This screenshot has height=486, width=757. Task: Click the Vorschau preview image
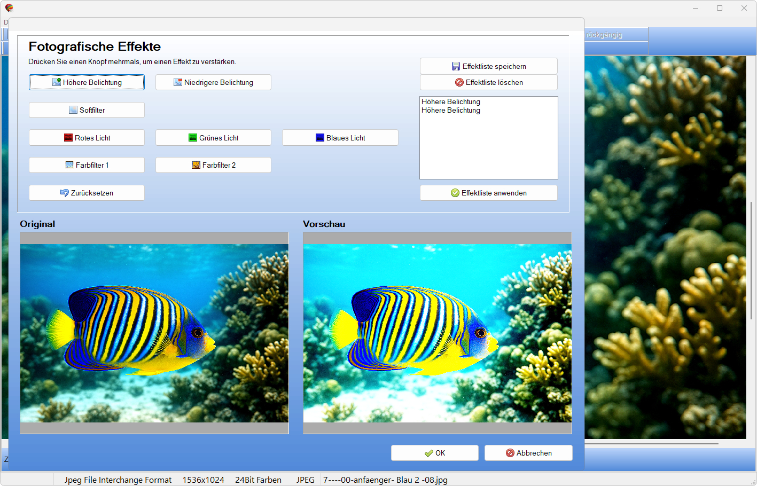pyautogui.click(x=437, y=333)
